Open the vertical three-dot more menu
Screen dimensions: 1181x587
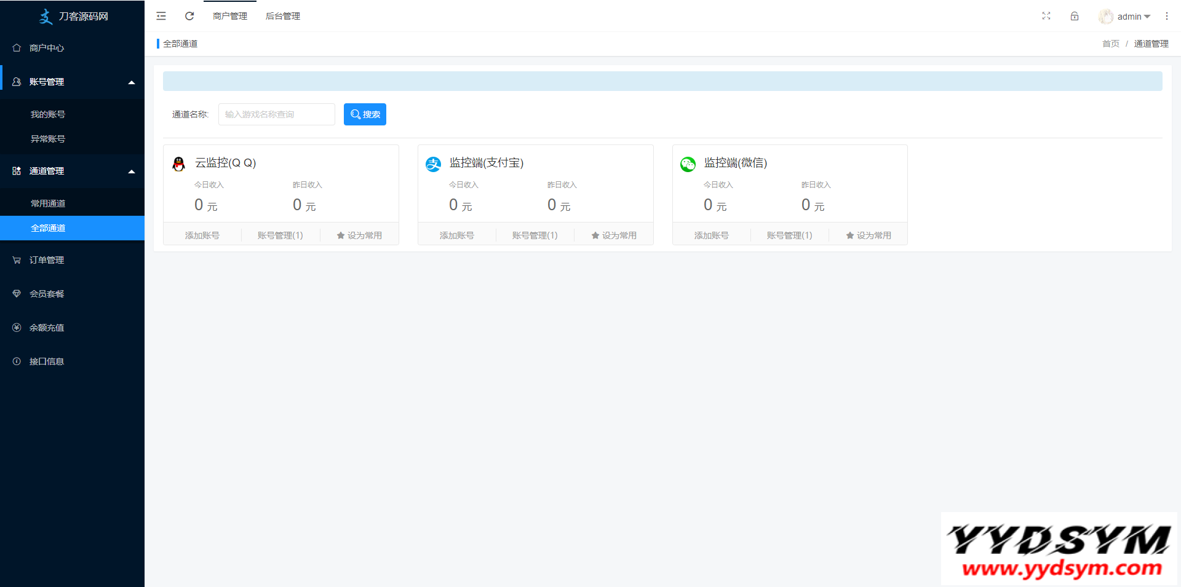[1167, 16]
